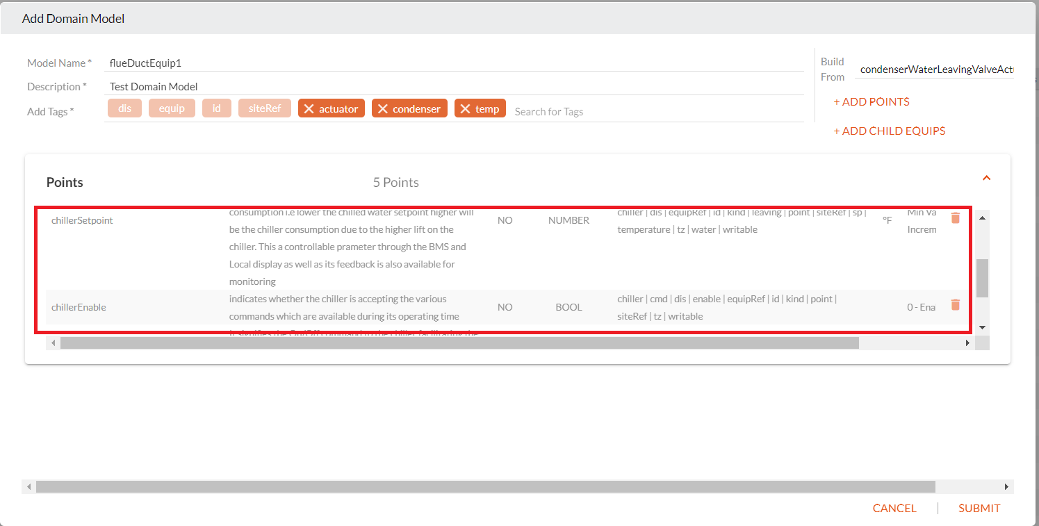The height and width of the screenshot is (526, 1039).
Task: Remove the actuator tag
Action: (x=309, y=108)
